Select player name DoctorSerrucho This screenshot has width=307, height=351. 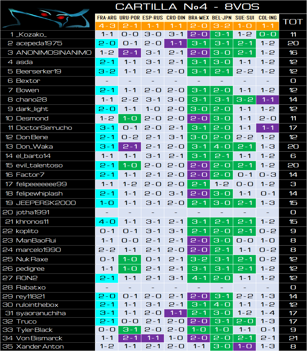[44, 128]
